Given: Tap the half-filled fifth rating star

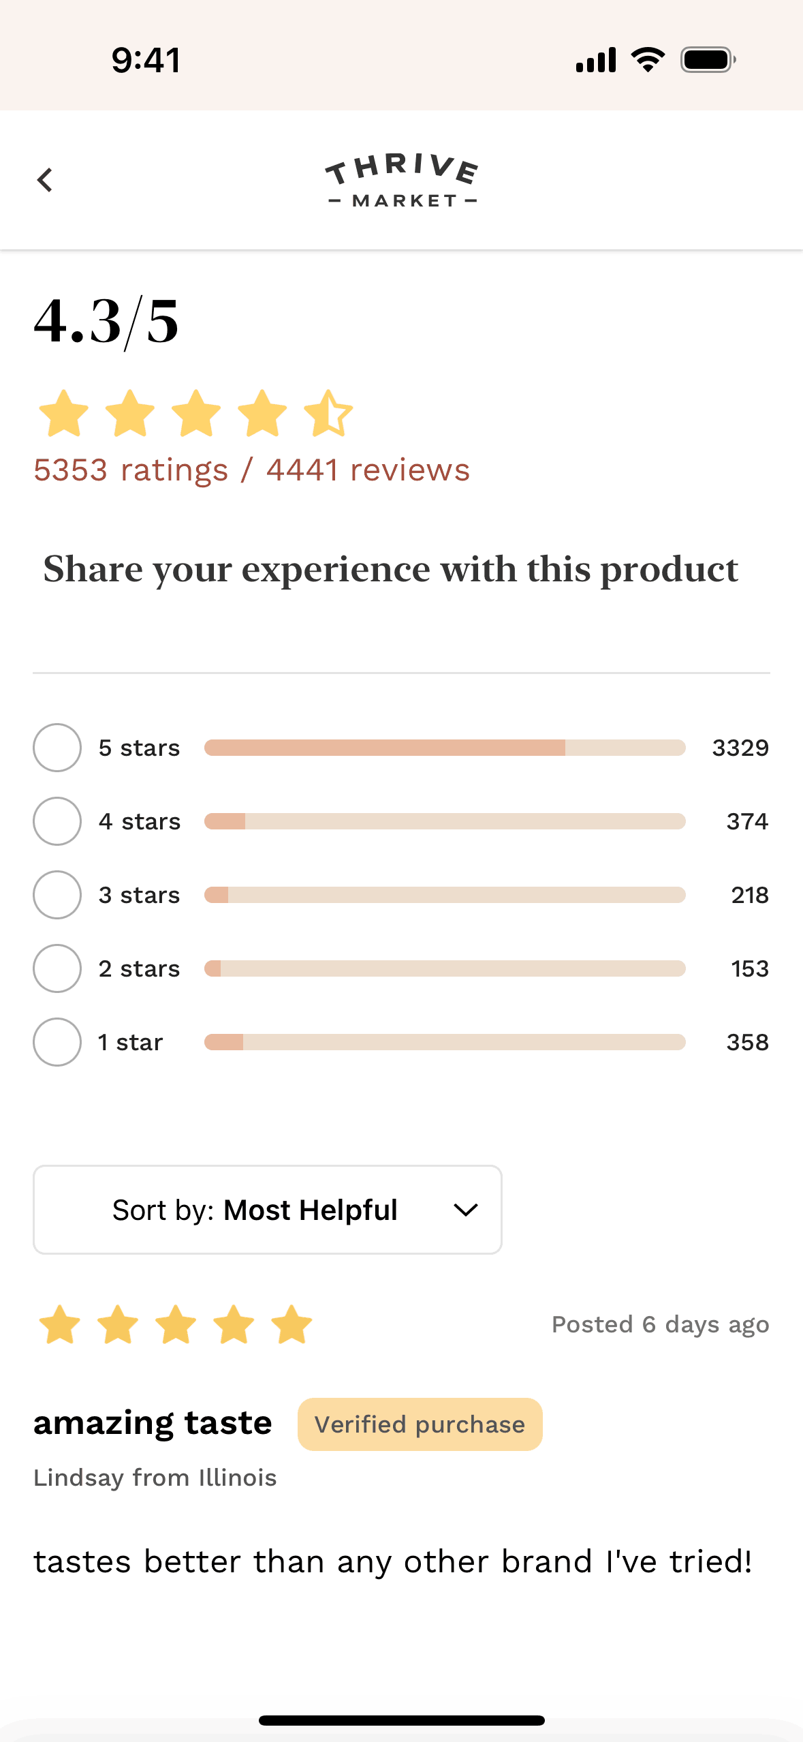Looking at the screenshot, I should tap(328, 413).
